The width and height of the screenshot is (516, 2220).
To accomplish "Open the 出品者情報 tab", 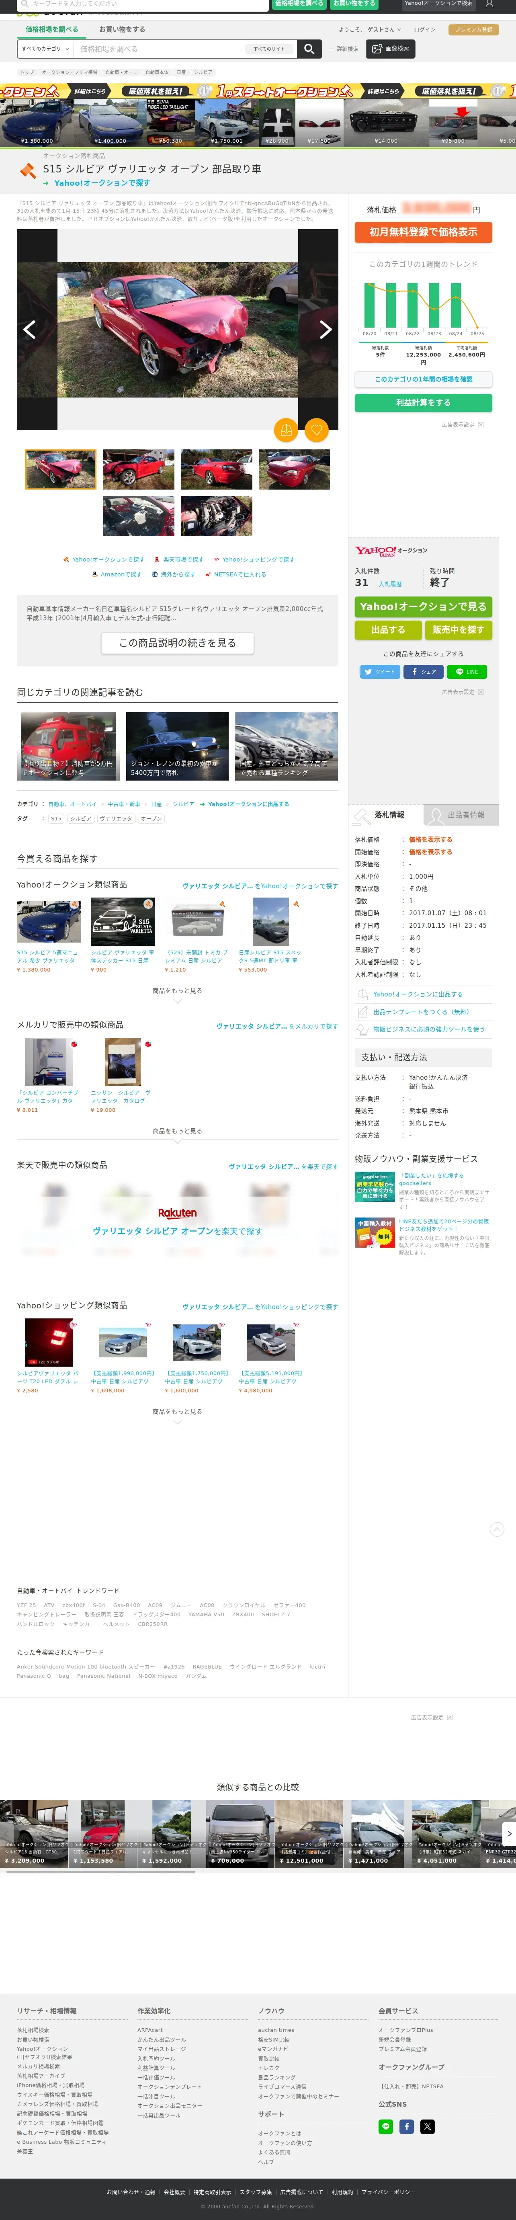I will pos(460,814).
